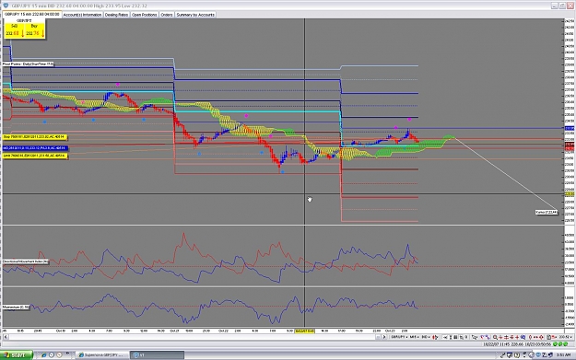Image resolution: width=576 pixels, height=360 pixels.
Task: Select the yellow Stop order label
Action: pos(35,137)
